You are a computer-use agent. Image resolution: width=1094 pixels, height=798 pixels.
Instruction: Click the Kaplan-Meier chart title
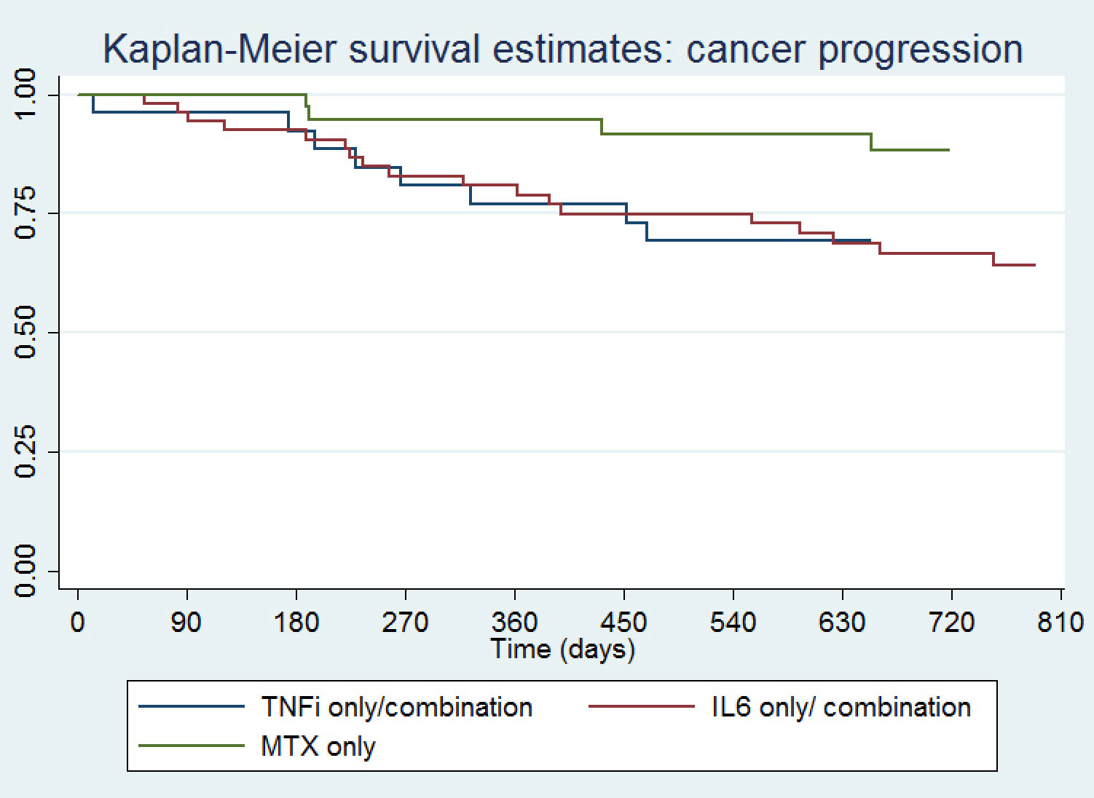point(562,49)
